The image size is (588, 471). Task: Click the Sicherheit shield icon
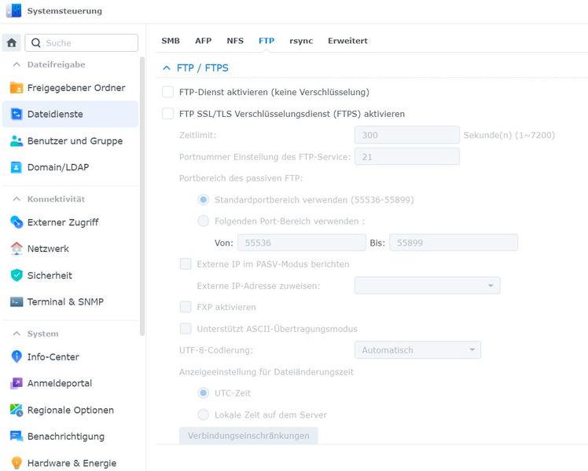click(17, 276)
